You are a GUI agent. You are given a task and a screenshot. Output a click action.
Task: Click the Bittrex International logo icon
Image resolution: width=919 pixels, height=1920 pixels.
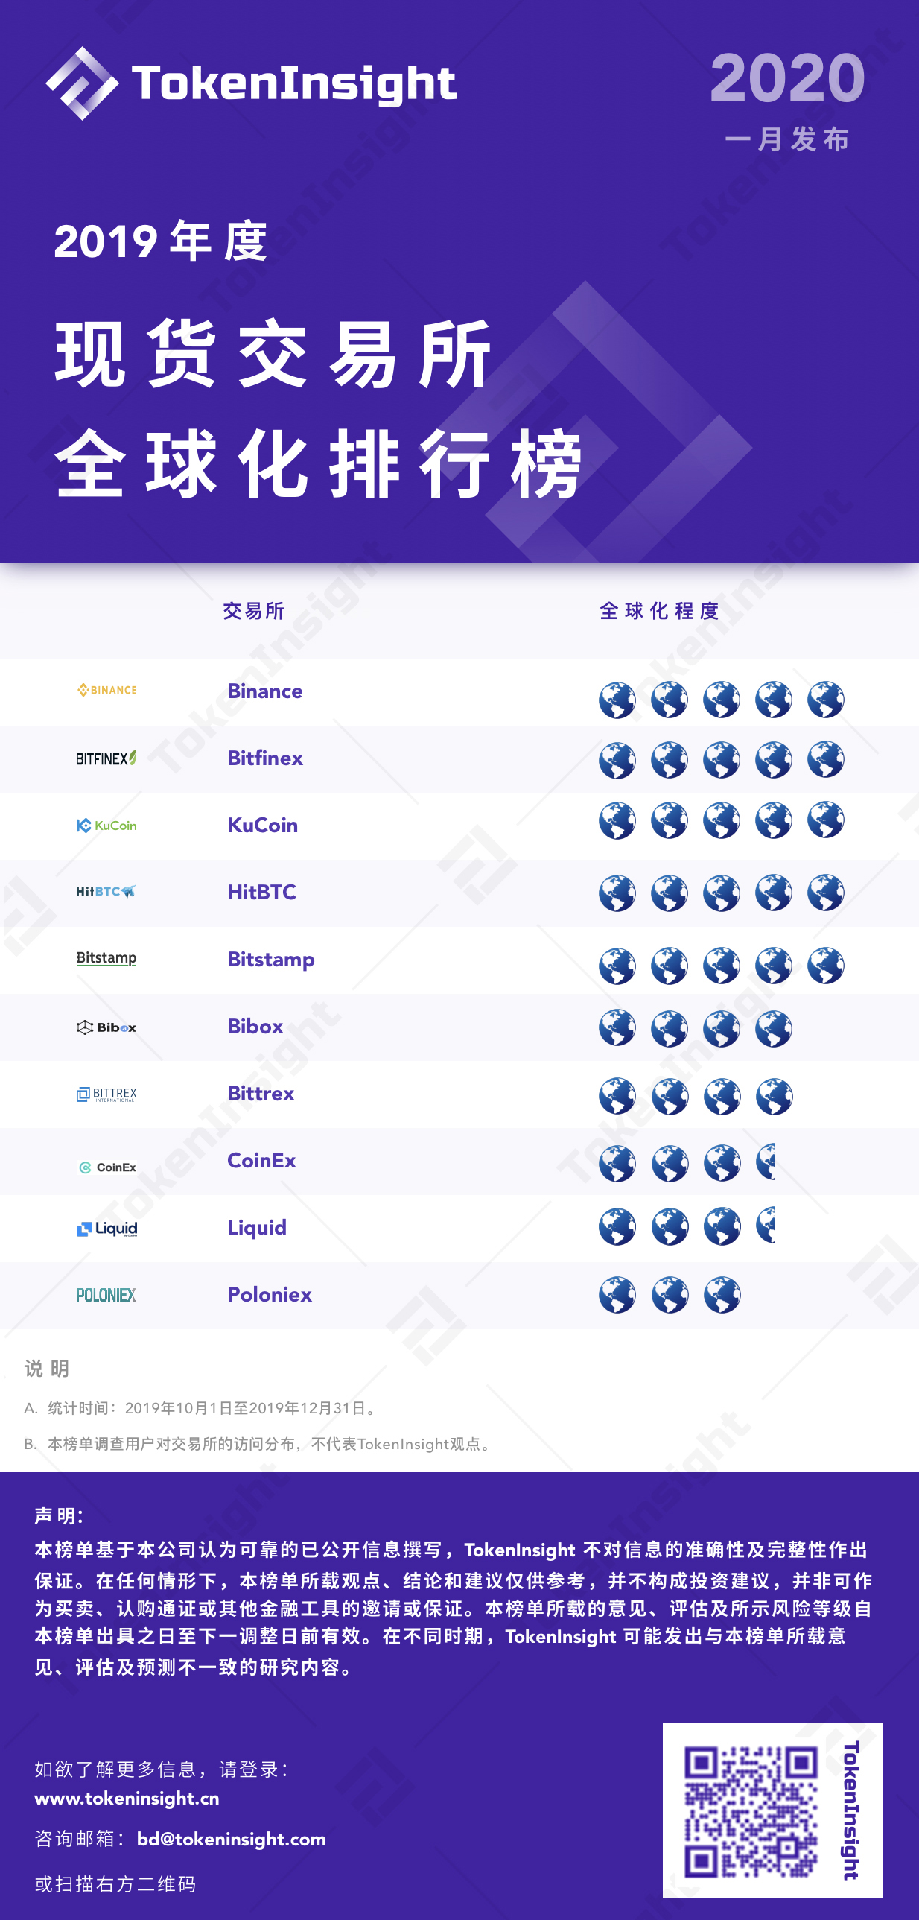106,1094
